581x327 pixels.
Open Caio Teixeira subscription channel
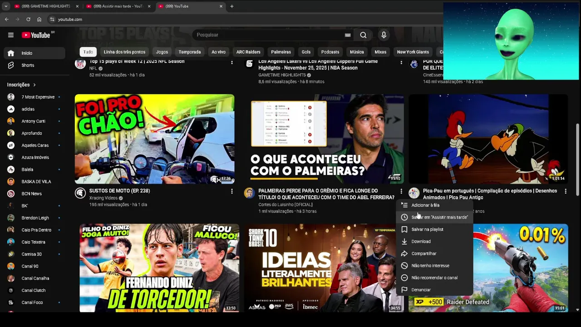click(x=34, y=242)
